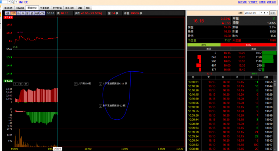Click the ? icon beside 散戶累積買賣超-22

[x=100, y=106]
